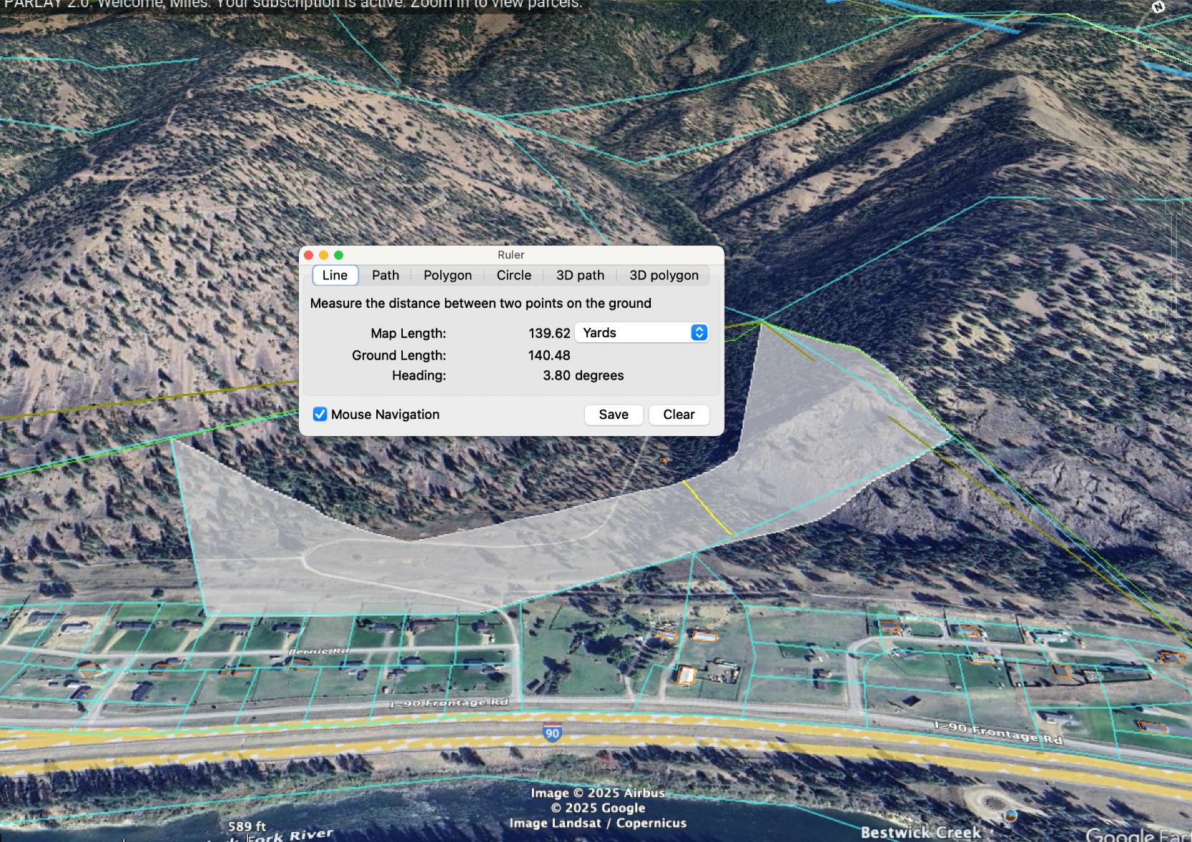Click the north compass N indicator

click(x=1158, y=7)
